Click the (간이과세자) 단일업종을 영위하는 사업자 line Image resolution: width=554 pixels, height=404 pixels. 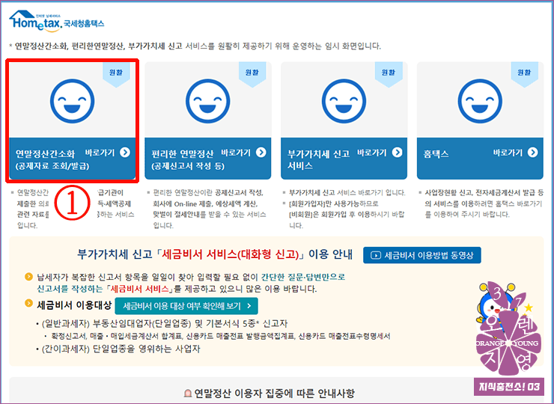[118, 349]
